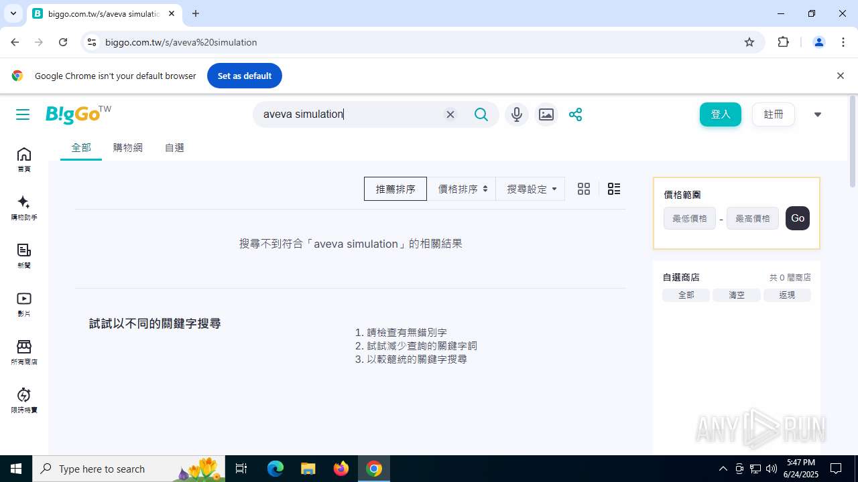Screen dimensions: 858x482
Task: Open Chrome extensions puzzle icon
Action: (783, 42)
